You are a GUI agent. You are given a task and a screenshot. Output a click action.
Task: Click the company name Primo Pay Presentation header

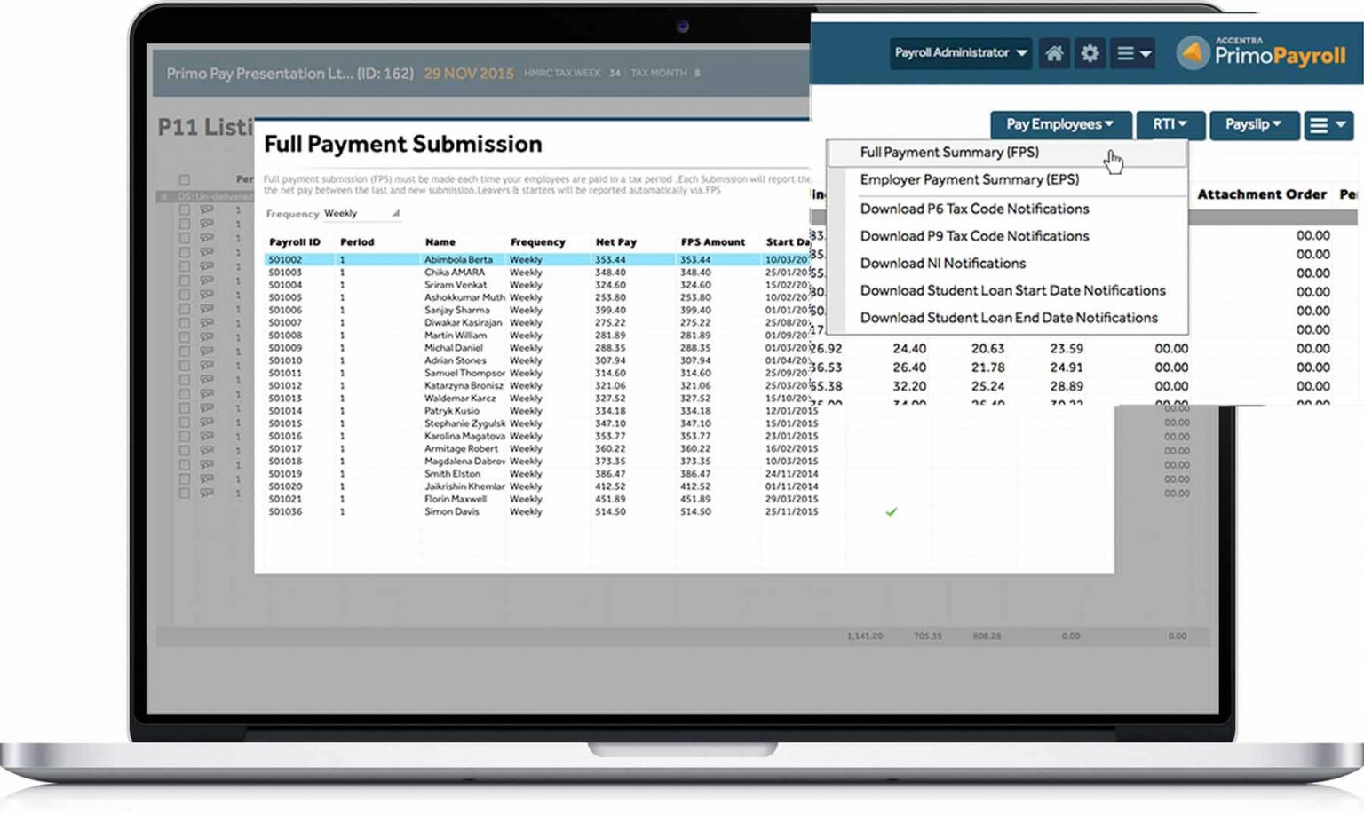coord(290,74)
